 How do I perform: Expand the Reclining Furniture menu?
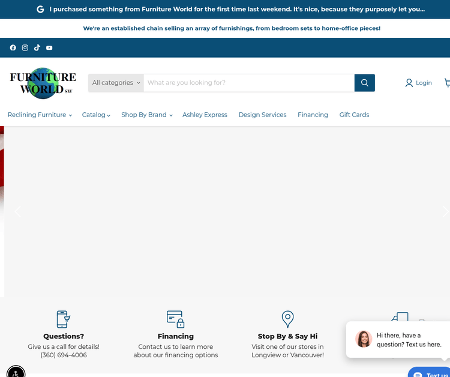tap(40, 115)
